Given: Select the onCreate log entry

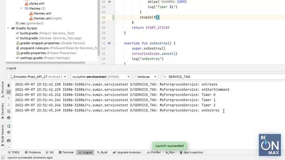Looking at the screenshot, I should [116, 84].
